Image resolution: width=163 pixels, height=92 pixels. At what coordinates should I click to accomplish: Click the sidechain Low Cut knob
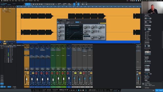click(x=92, y=38)
